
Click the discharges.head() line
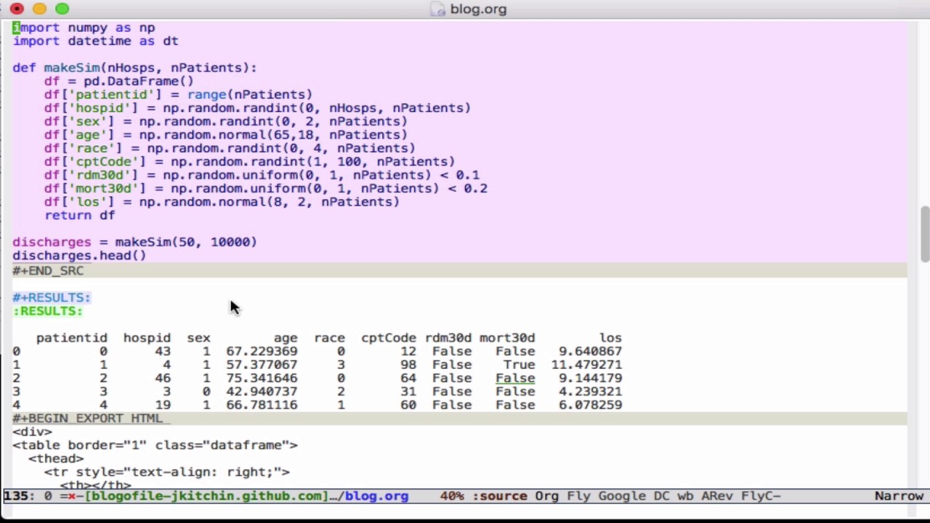click(79, 255)
